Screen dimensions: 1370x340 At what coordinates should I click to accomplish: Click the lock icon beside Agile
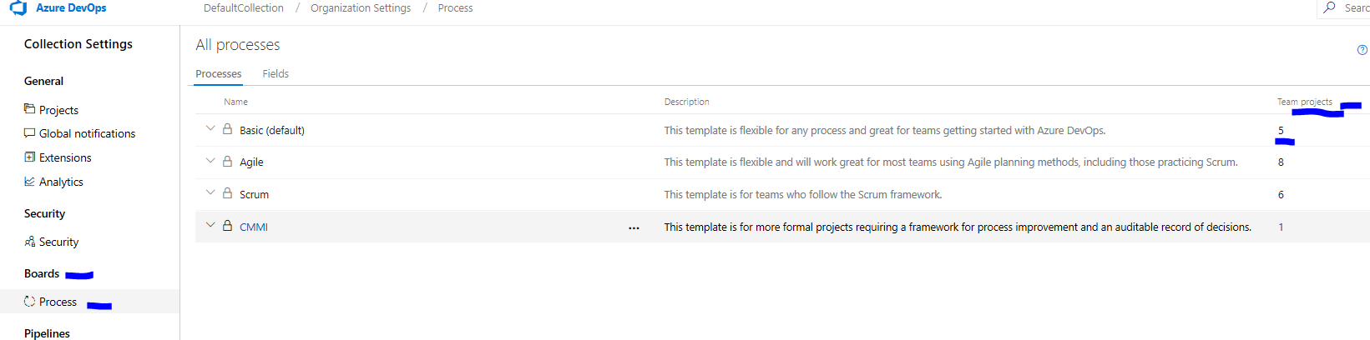coord(227,162)
